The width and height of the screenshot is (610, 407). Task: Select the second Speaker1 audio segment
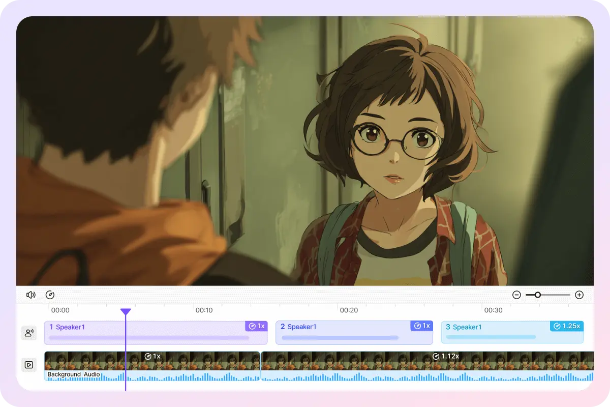click(346, 333)
